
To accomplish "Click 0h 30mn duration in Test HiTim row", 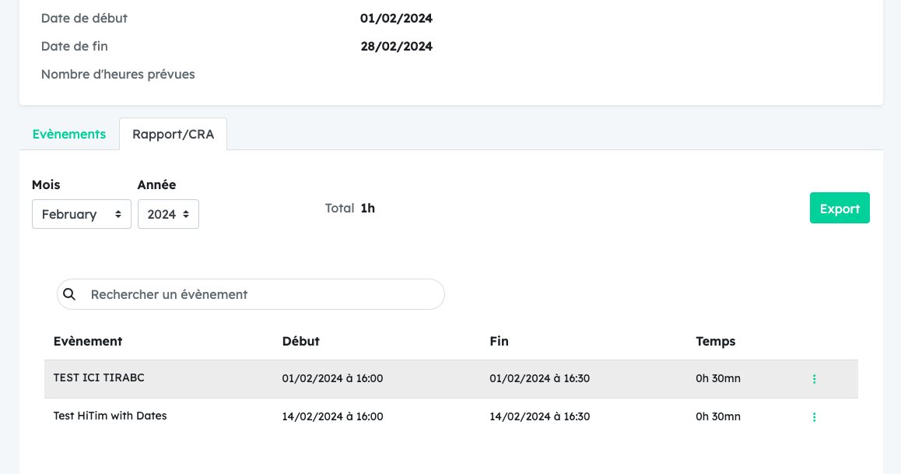I will point(717,416).
